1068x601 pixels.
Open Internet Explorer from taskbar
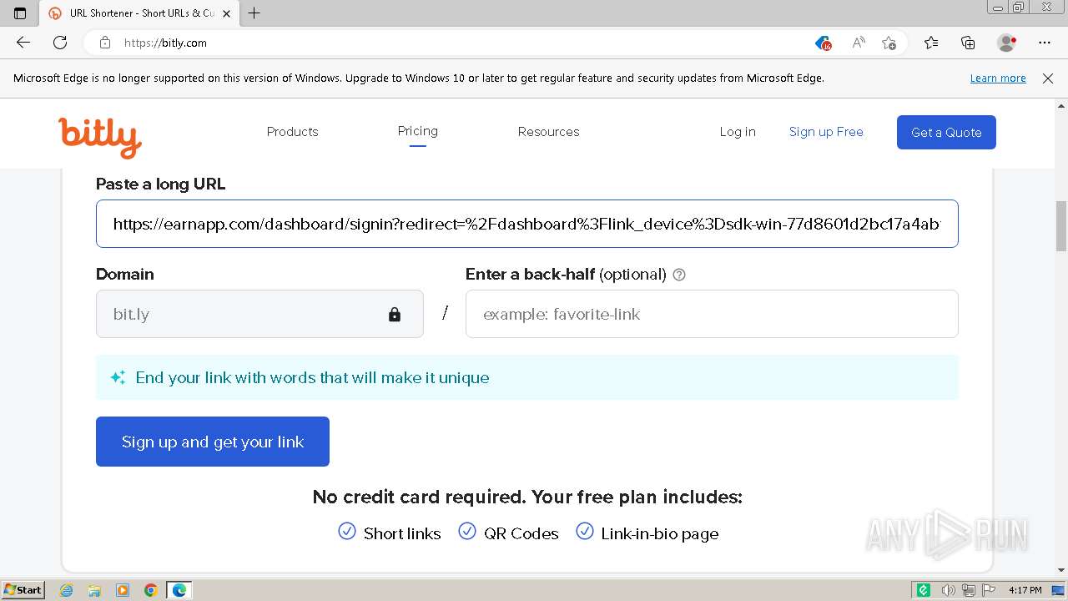[67, 590]
